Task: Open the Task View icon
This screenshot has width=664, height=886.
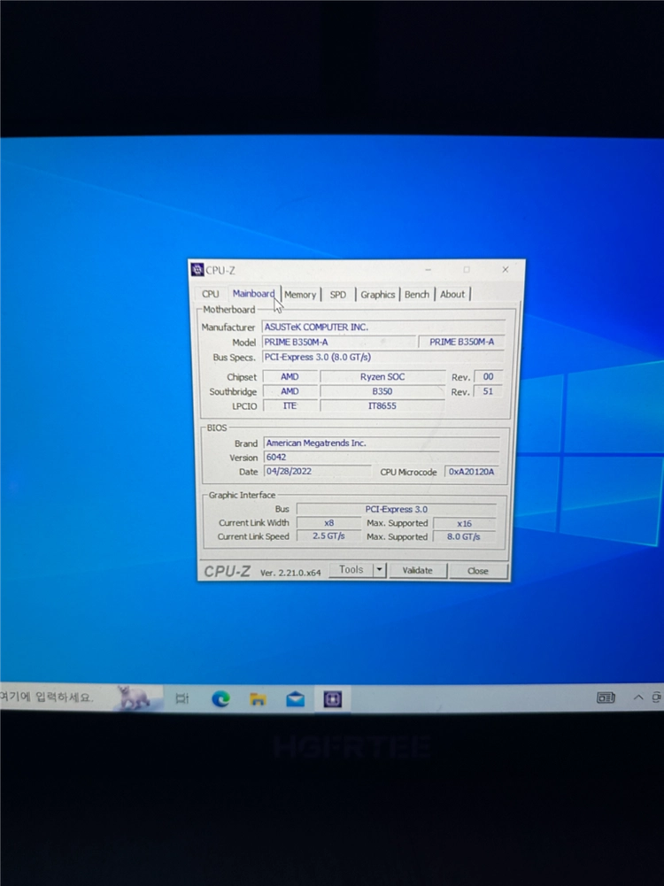Action: click(x=182, y=699)
